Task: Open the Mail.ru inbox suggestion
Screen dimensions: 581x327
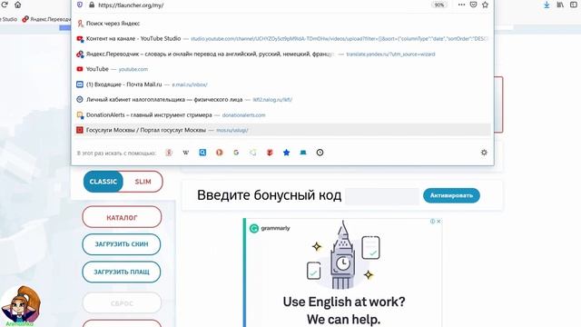Action: 282,84
